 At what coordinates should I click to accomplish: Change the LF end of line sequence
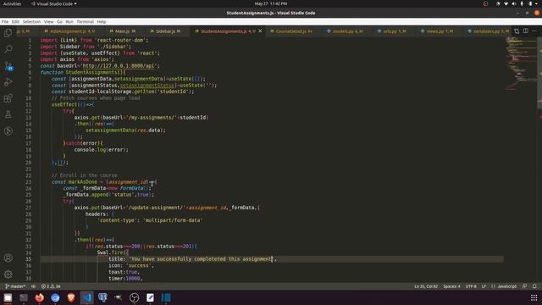[484, 286]
